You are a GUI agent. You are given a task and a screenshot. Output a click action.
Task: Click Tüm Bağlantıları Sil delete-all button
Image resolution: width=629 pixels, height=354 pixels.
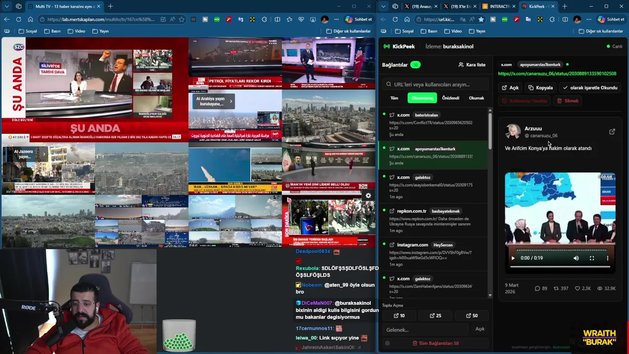[x=435, y=343]
